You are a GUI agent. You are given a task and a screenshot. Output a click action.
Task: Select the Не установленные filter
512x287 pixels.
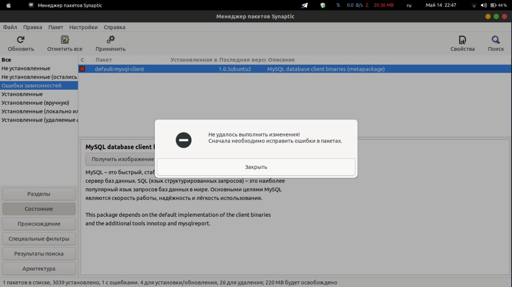click(39, 68)
